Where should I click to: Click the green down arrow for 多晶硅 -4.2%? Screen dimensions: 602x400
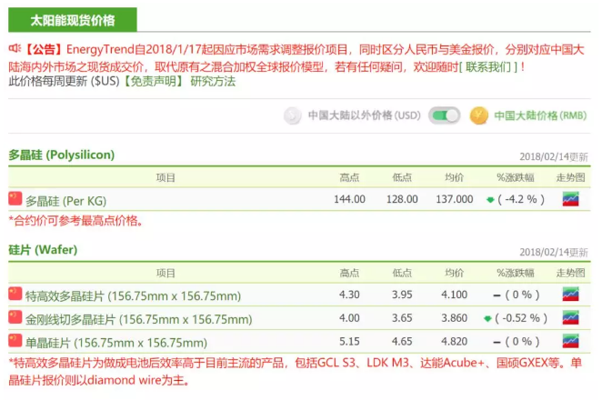pos(490,199)
